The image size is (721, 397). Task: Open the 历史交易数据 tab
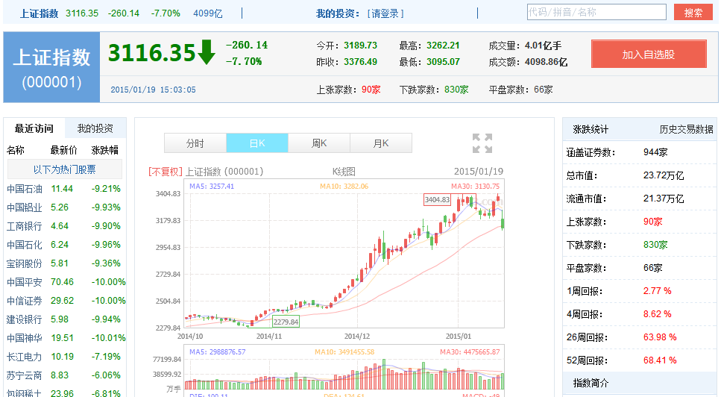point(685,129)
